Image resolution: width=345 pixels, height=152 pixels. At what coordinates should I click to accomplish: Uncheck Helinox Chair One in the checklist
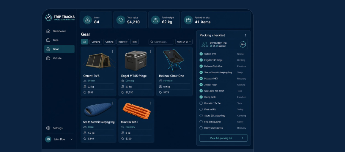coord(201,66)
